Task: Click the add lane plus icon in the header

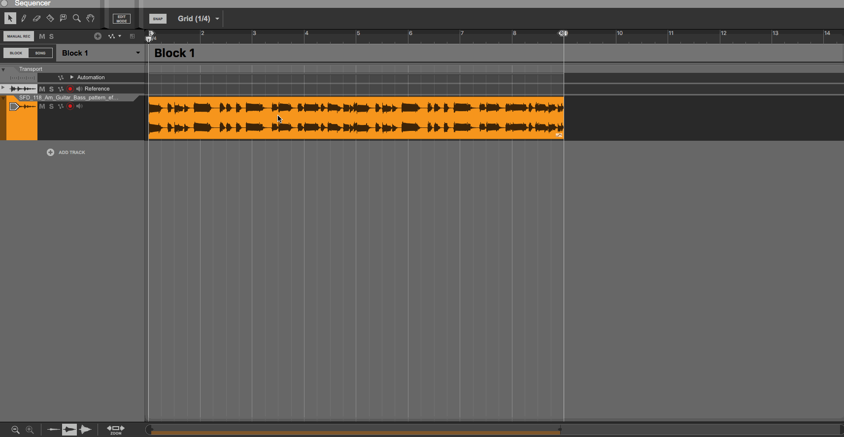Action: (98, 36)
